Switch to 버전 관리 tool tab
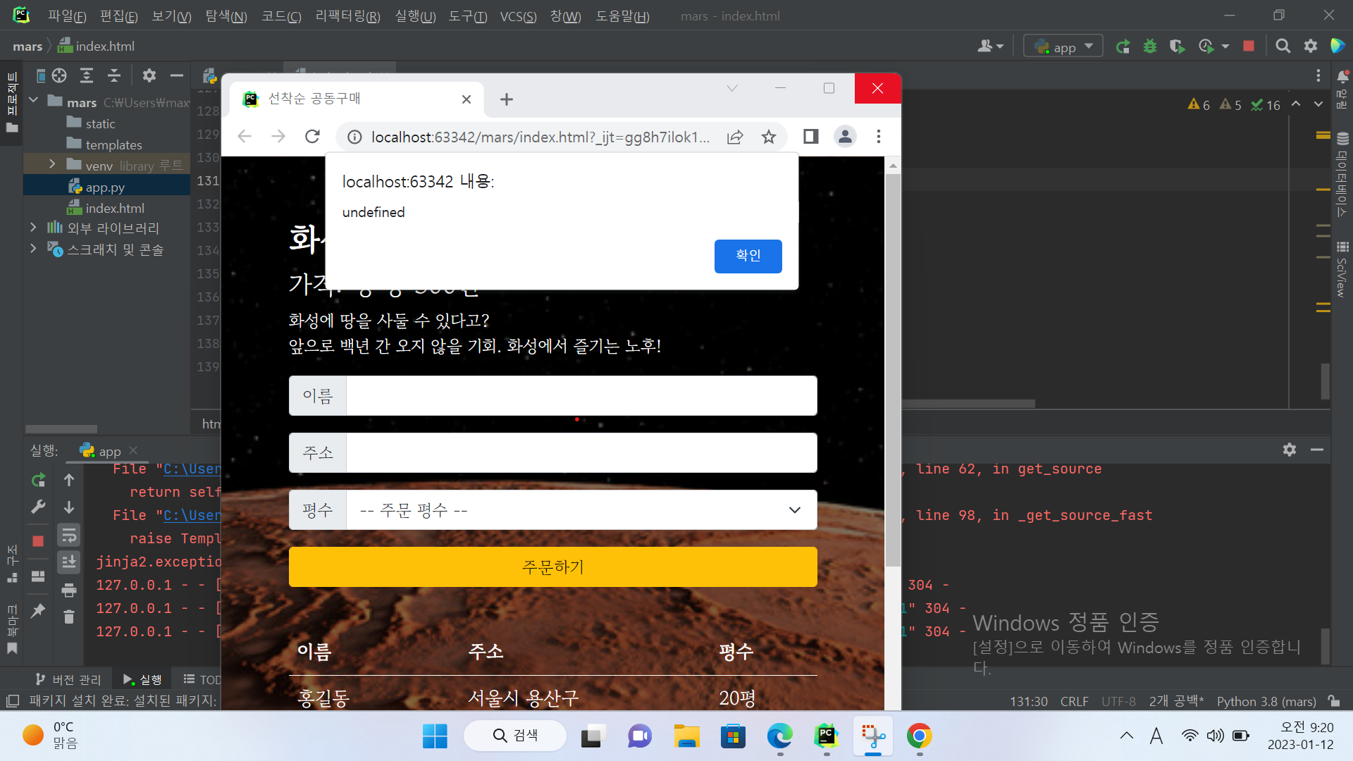Viewport: 1353px width, 761px height. (69, 679)
